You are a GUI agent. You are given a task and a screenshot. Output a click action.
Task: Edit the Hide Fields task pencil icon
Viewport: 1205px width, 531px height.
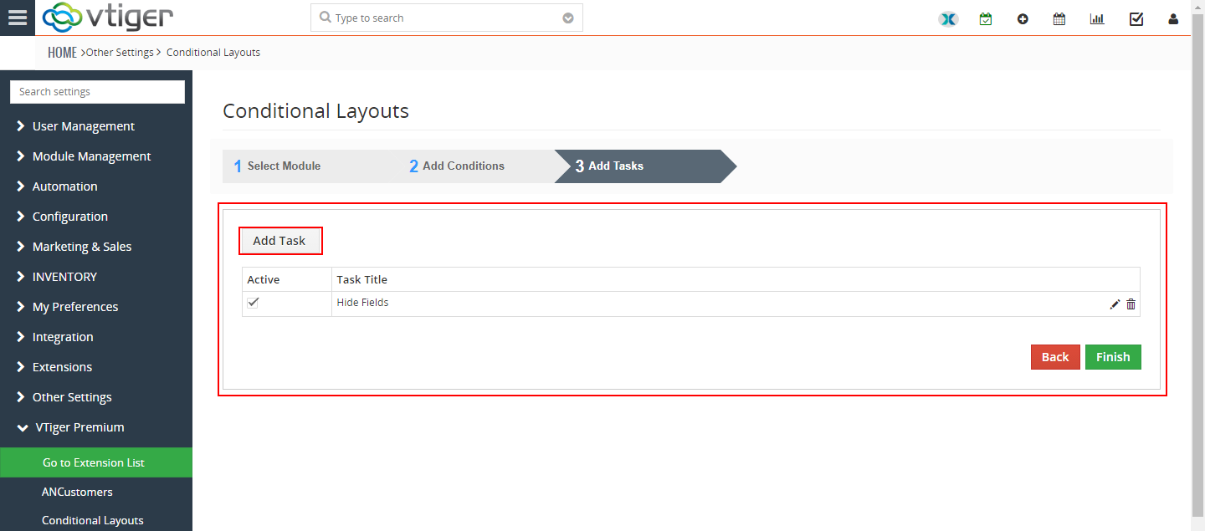(x=1115, y=304)
